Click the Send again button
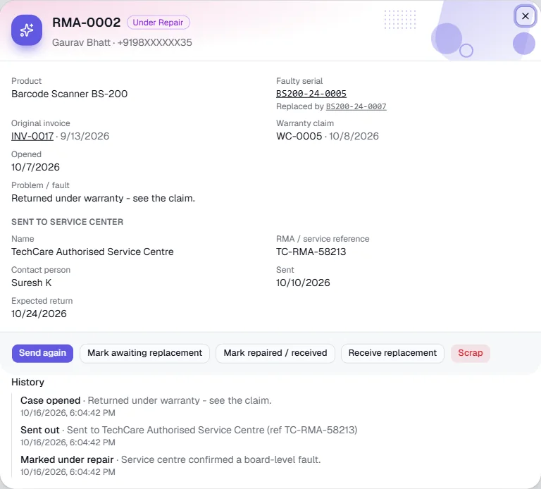This screenshot has height=489, width=541. click(x=42, y=353)
